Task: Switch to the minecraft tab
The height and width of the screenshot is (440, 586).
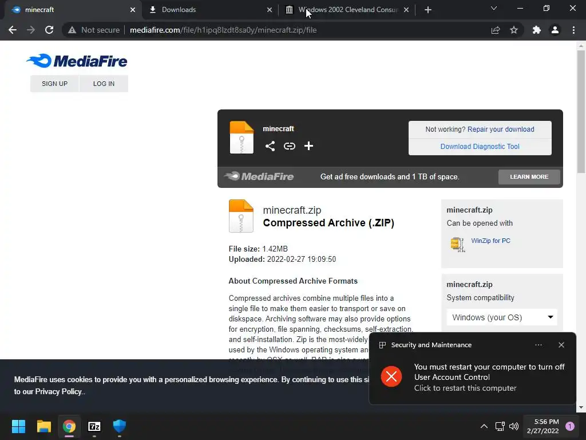Action: (x=71, y=10)
